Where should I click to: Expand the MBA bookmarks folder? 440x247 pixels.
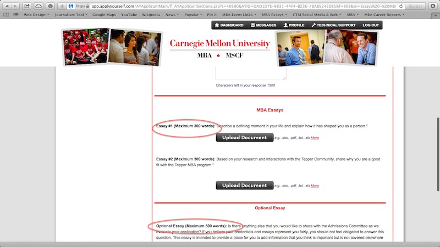353,15
